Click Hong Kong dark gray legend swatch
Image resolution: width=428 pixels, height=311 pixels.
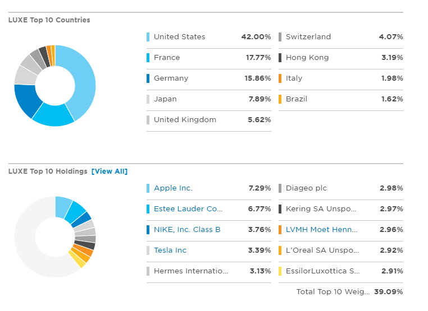(280, 58)
